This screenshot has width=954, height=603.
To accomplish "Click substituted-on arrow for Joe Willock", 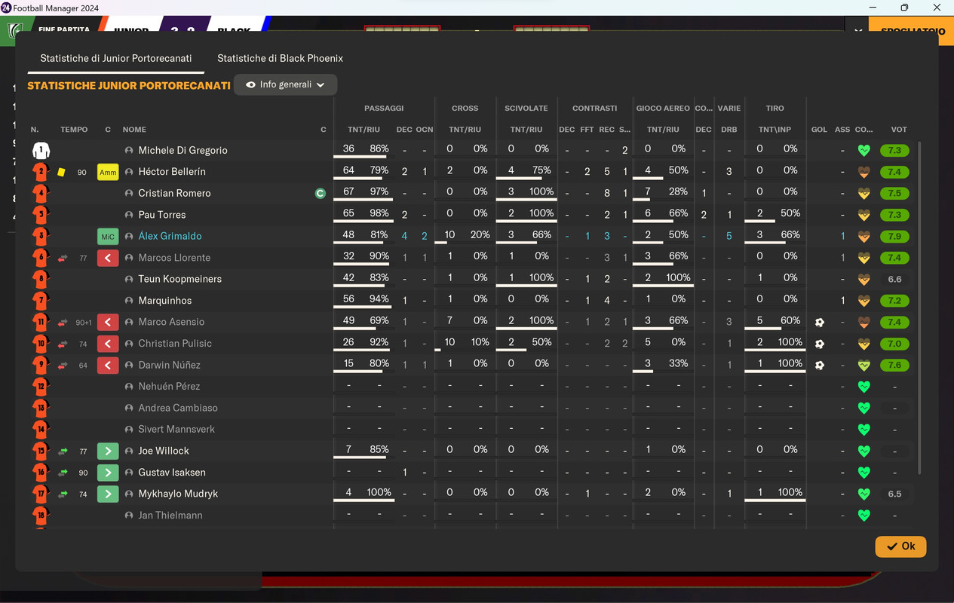I will (108, 451).
